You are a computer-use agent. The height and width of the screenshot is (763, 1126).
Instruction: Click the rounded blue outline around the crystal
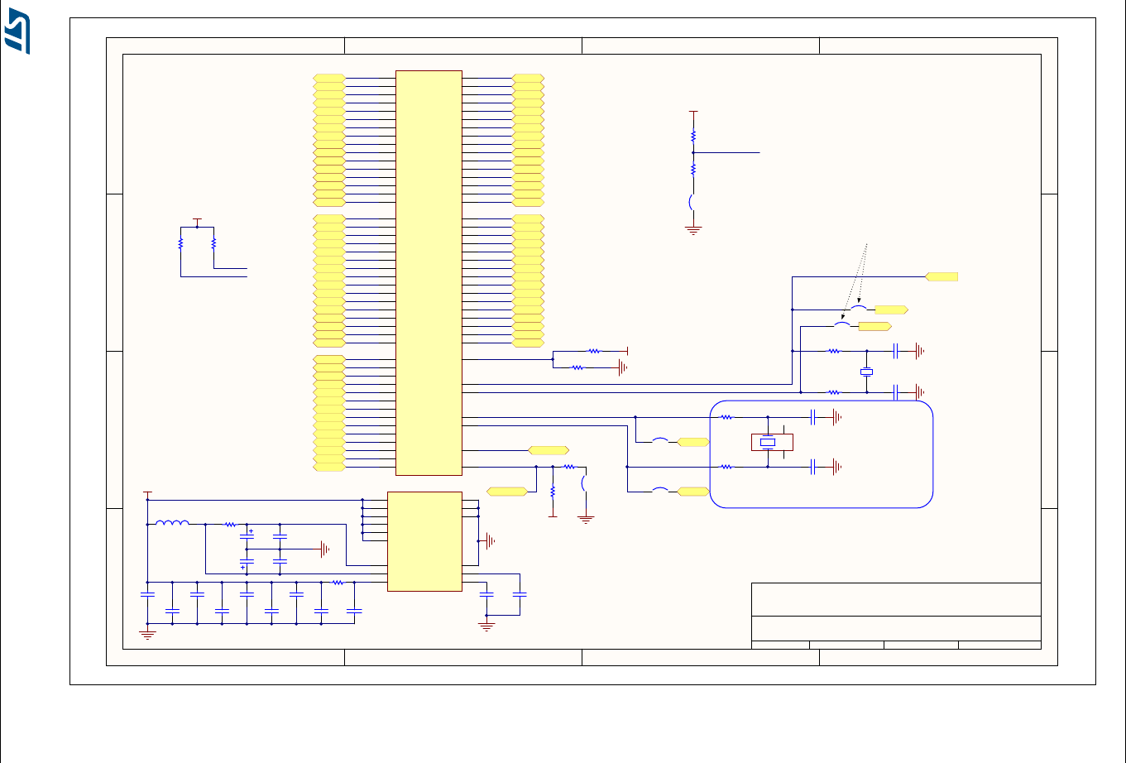[822, 453]
